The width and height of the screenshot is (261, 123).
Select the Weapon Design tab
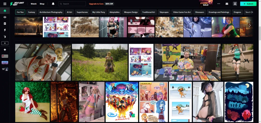click(x=131, y=12)
